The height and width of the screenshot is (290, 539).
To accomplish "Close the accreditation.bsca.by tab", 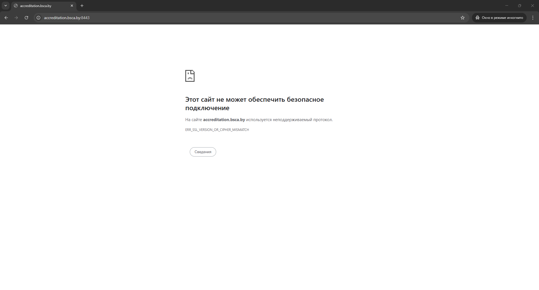I will (72, 6).
